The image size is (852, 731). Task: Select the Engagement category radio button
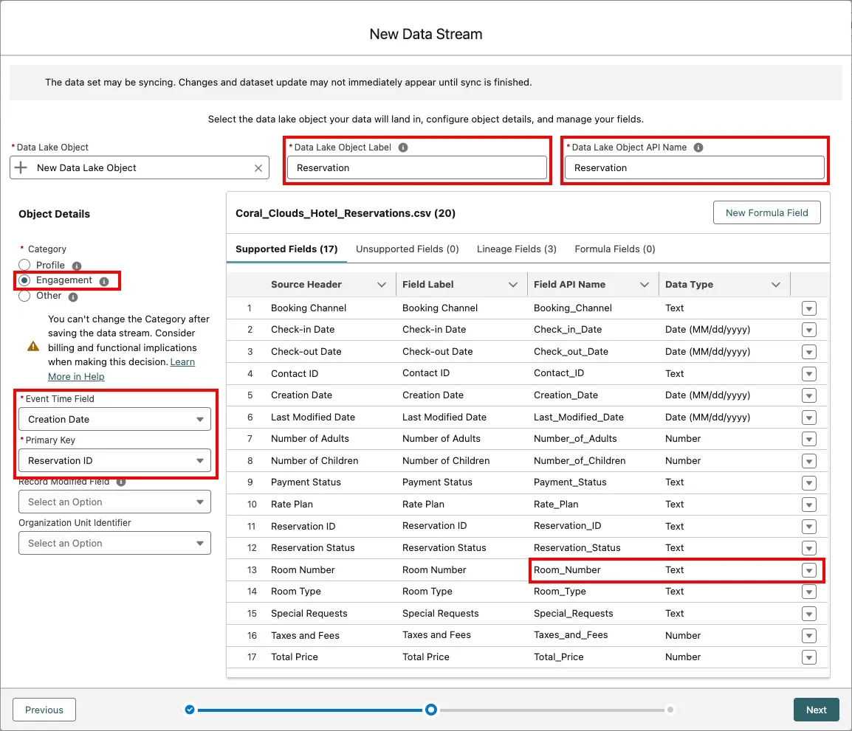pyautogui.click(x=24, y=280)
